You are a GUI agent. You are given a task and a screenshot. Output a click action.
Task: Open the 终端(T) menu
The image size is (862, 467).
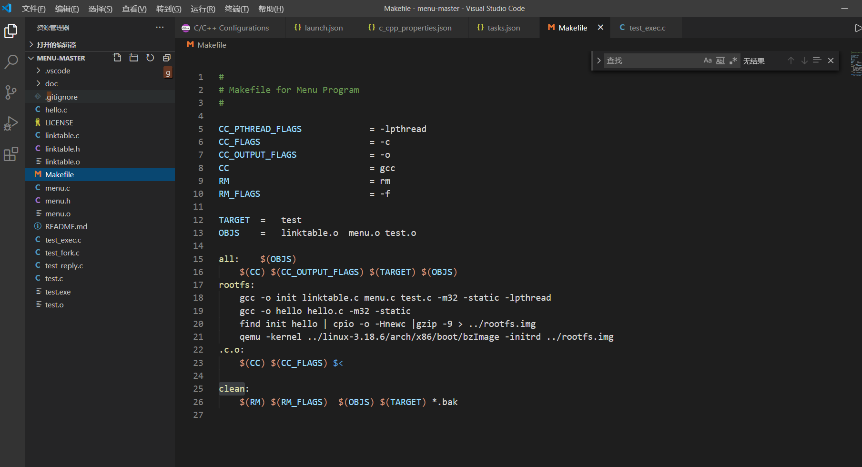click(236, 9)
